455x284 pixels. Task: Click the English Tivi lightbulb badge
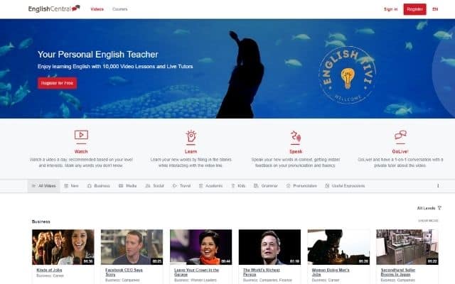point(348,75)
